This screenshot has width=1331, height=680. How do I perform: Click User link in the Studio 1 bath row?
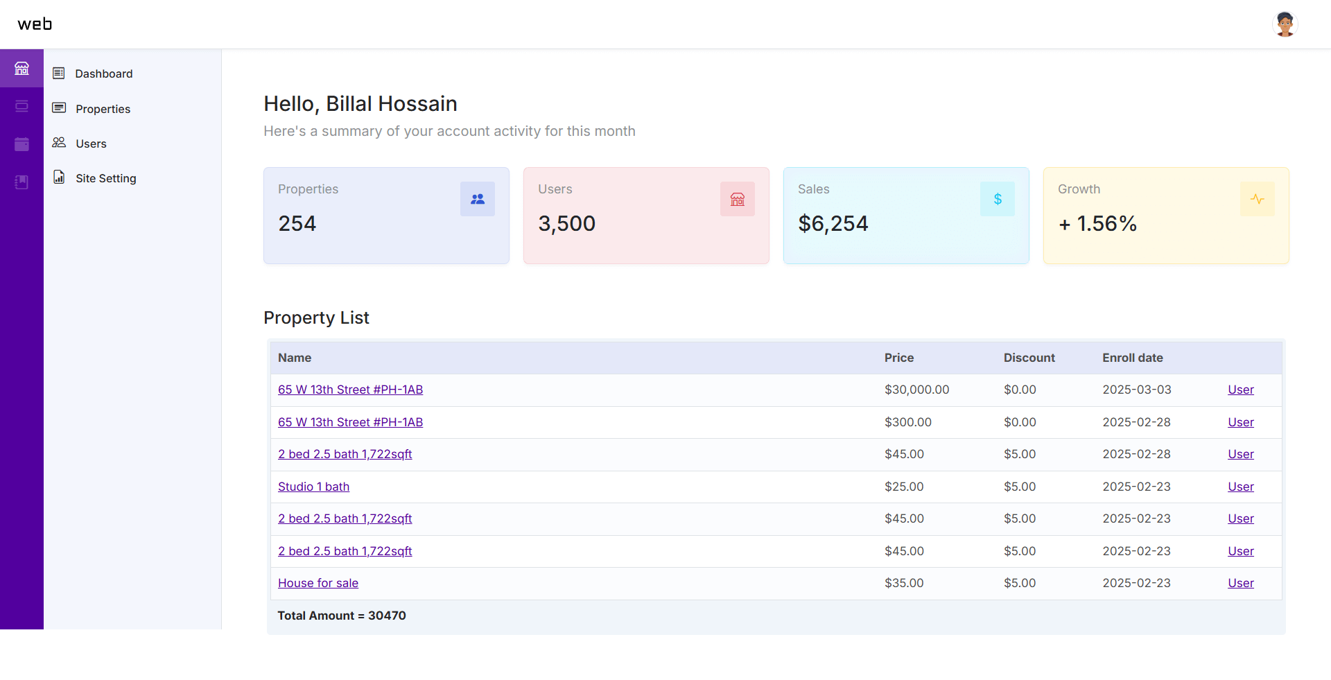pyautogui.click(x=1240, y=487)
